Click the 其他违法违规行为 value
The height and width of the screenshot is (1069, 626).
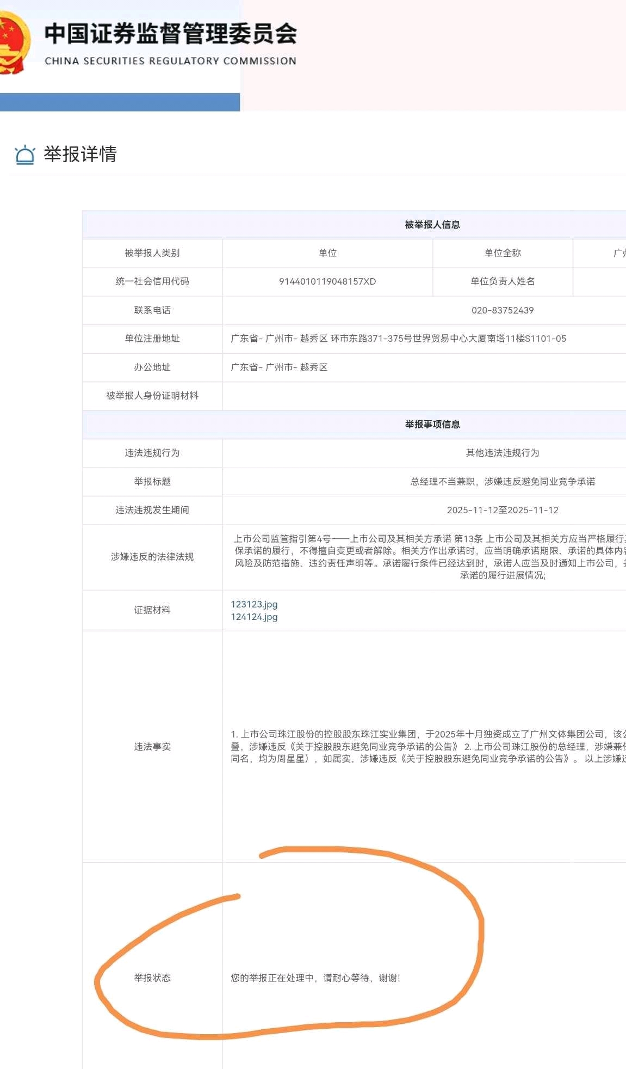(x=503, y=453)
